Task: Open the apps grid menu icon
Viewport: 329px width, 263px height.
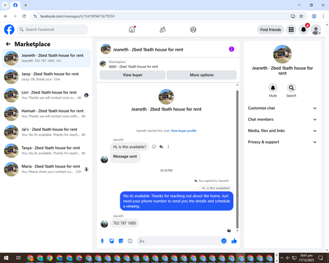Action: (291, 30)
